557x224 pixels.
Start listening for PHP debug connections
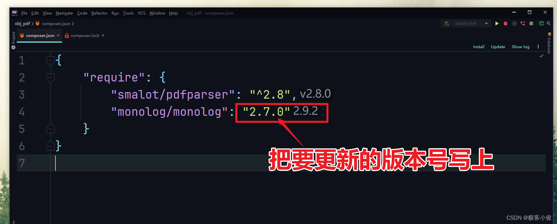523,23
